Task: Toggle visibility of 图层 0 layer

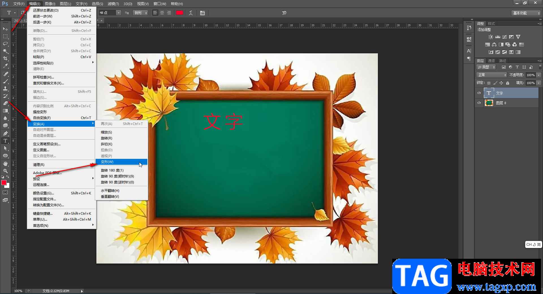Action: click(479, 103)
